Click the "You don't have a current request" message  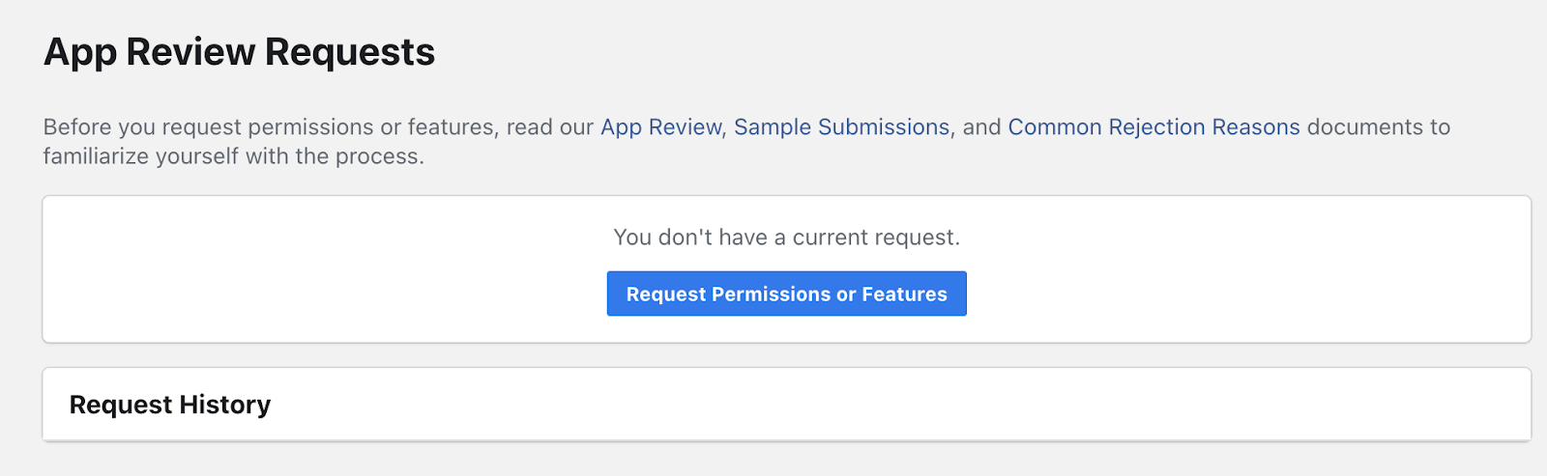point(786,238)
